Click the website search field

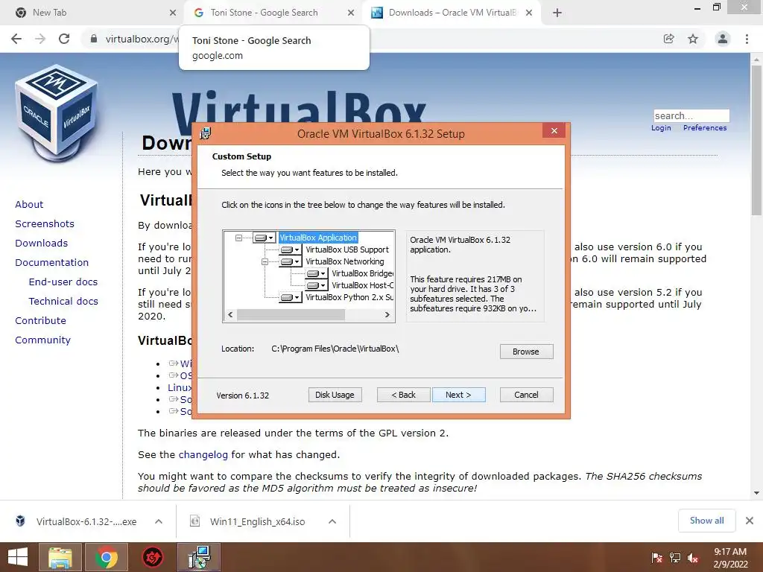click(691, 115)
